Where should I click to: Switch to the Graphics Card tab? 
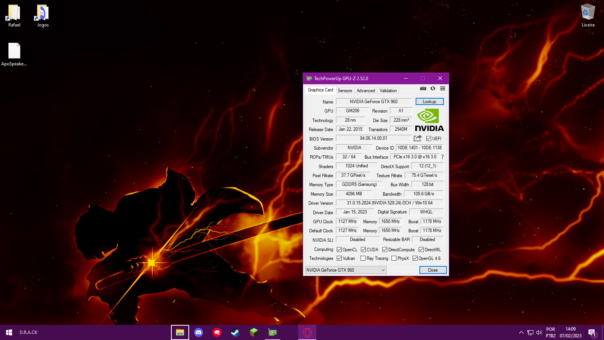tap(320, 90)
